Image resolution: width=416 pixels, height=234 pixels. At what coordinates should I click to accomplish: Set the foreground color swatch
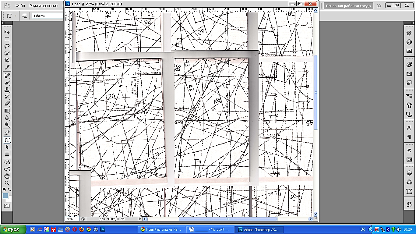[5, 196]
